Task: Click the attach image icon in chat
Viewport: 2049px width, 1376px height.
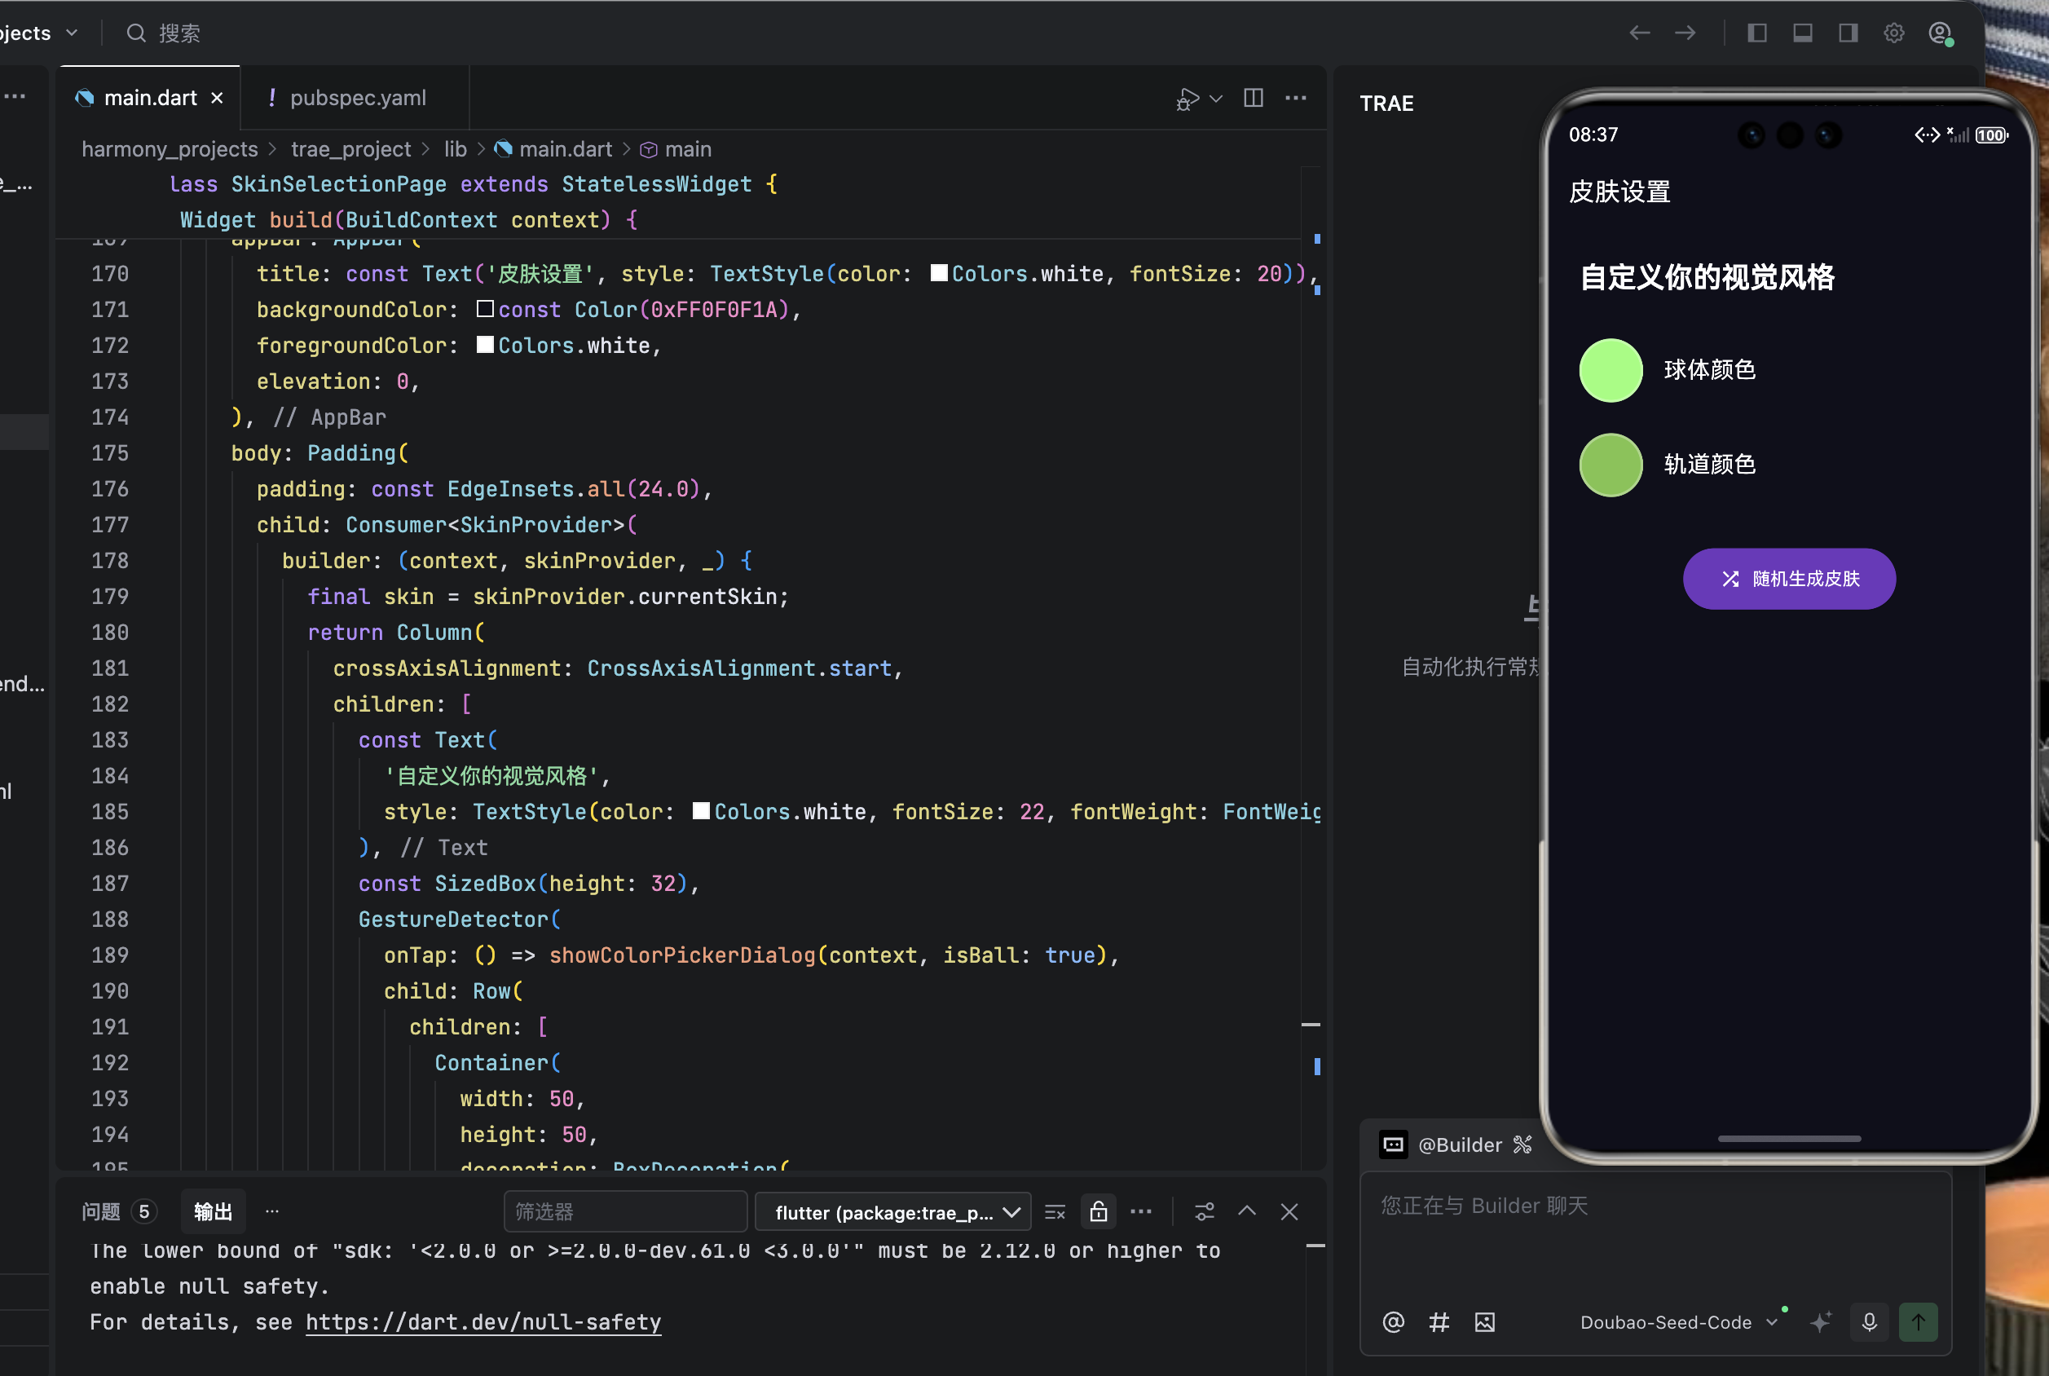Action: click(1484, 1321)
